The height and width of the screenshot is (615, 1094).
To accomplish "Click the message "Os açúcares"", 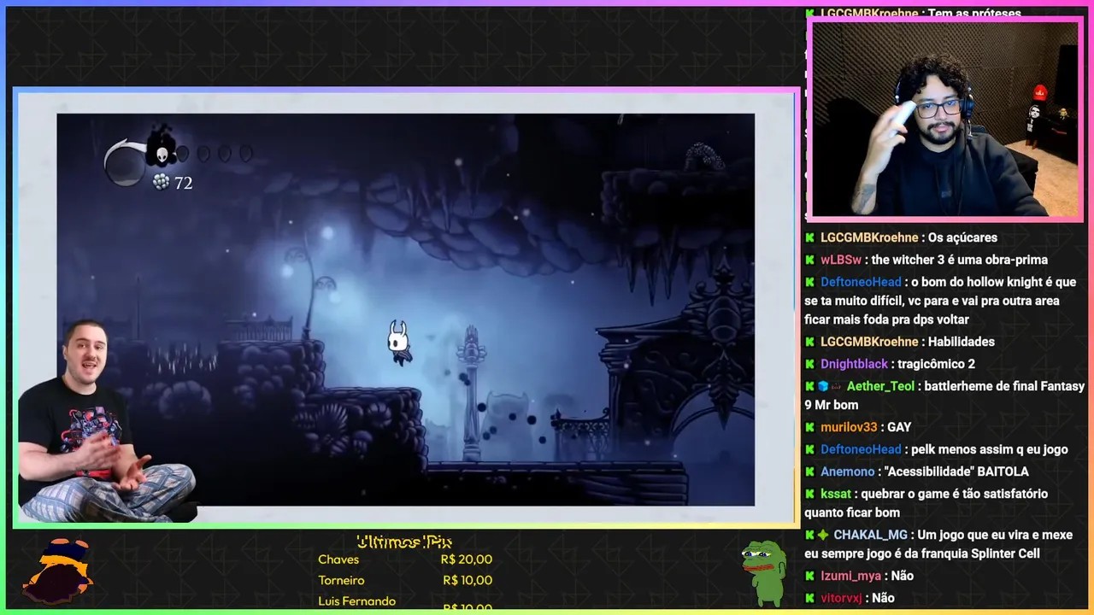I will 962,237.
